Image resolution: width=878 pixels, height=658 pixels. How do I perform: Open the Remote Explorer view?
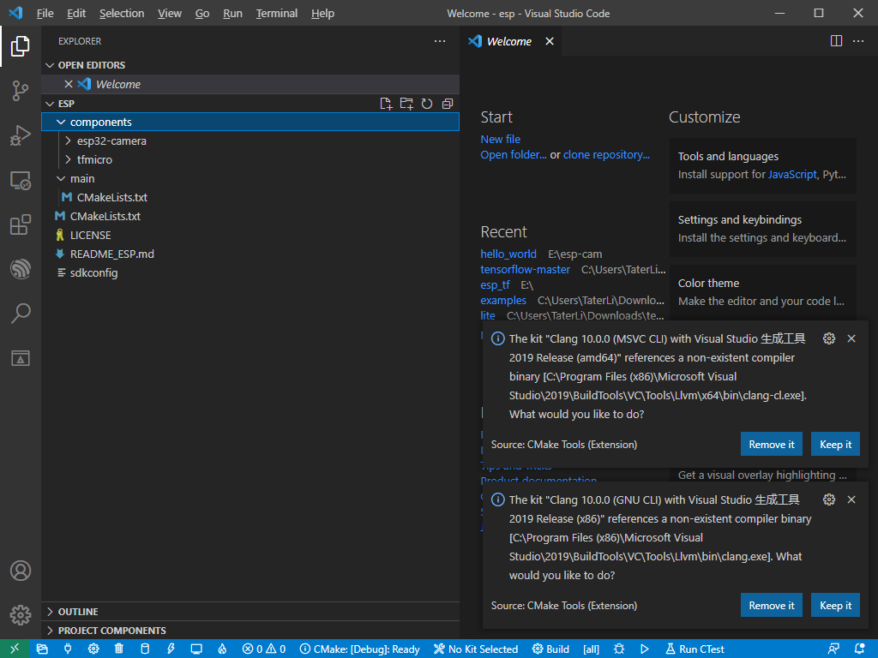(x=21, y=180)
